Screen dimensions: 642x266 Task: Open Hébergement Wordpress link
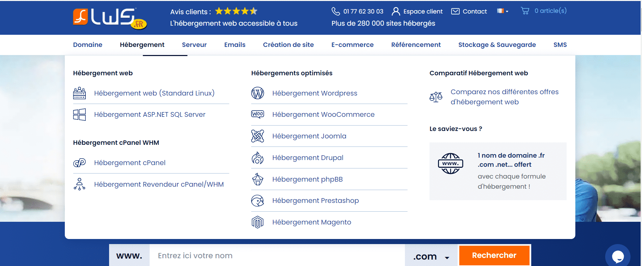click(315, 93)
